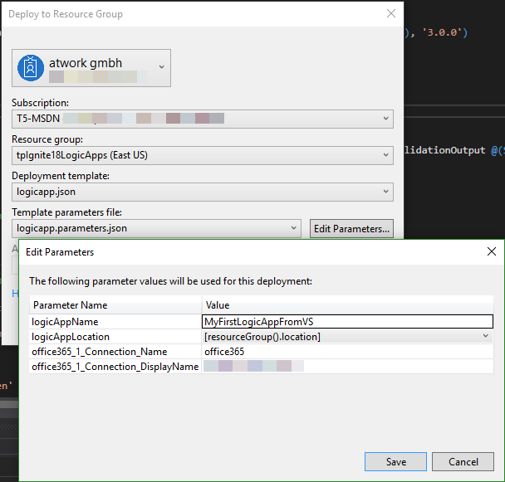Select the logicAppLocation parameter name cell

pyautogui.click(x=115, y=337)
